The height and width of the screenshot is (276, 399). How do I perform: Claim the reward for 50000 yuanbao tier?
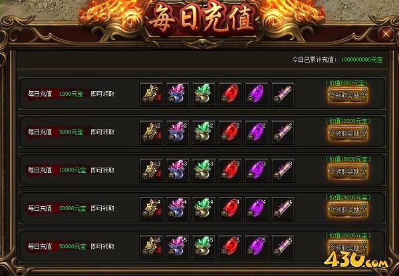coord(348,247)
